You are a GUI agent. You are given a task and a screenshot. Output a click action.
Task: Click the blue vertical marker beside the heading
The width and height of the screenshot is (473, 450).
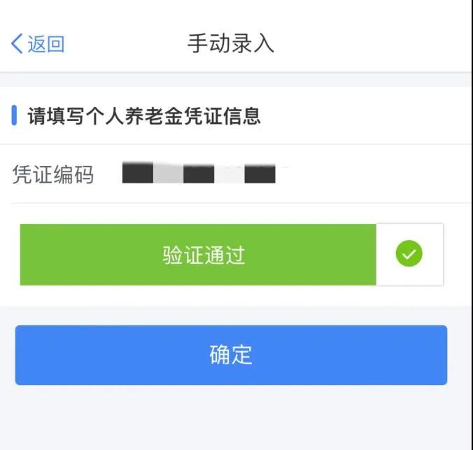click(14, 115)
